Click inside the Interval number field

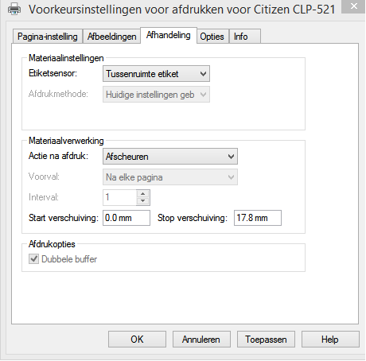(x=120, y=197)
